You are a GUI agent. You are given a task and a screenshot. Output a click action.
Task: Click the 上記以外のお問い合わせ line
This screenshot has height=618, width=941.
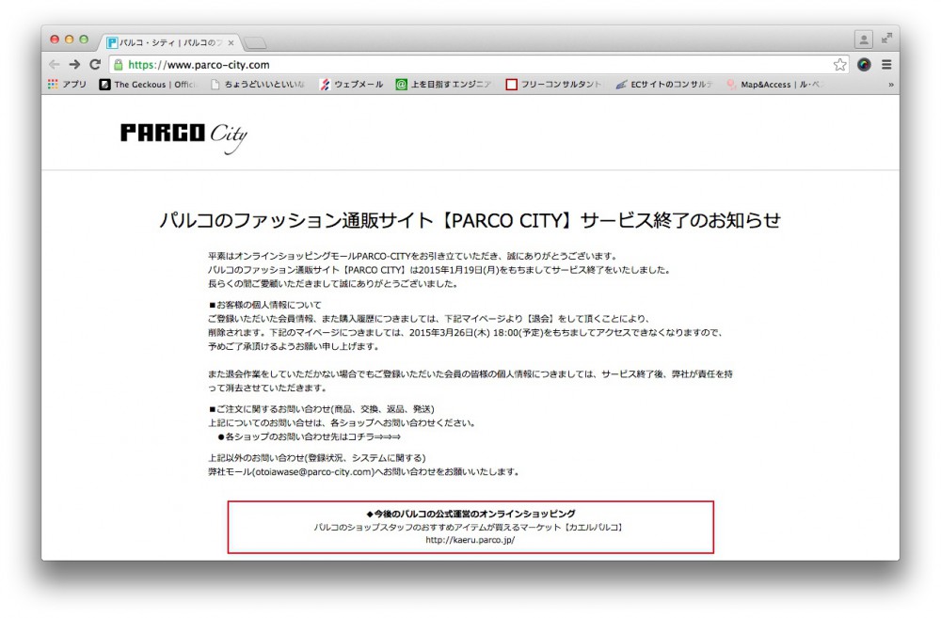tap(317, 458)
